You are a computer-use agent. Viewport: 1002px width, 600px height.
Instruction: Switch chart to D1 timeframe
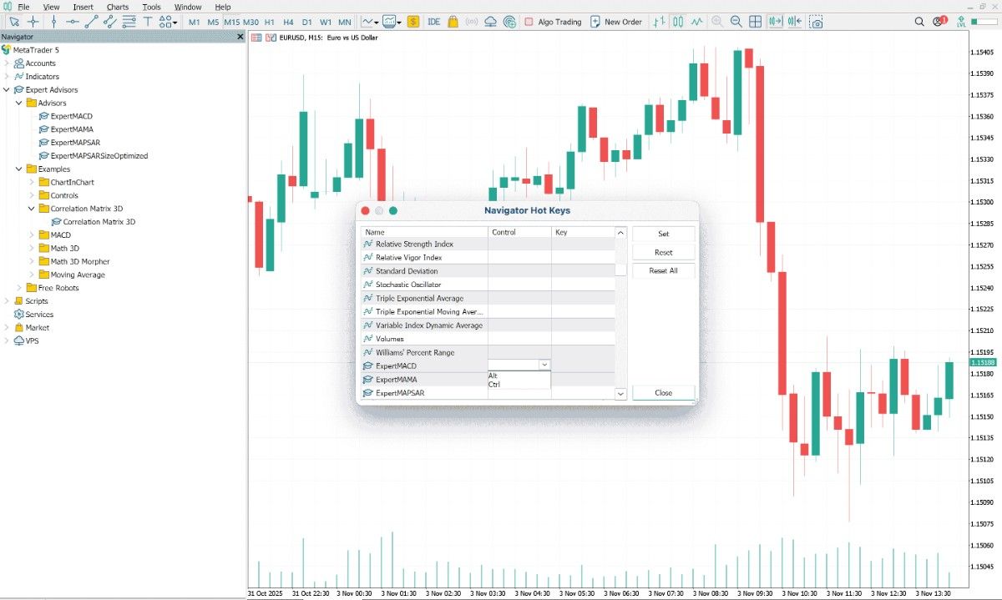pos(306,22)
